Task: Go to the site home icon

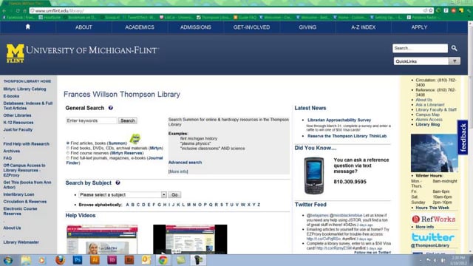Action: pyautogui.click(x=28, y=27)
